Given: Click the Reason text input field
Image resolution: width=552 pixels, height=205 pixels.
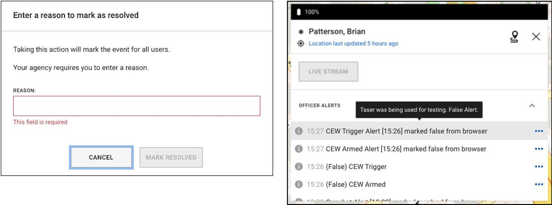Looking at the screenshot, I should (x=137, y=106).
